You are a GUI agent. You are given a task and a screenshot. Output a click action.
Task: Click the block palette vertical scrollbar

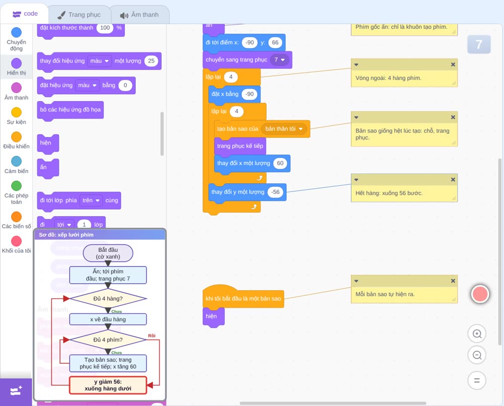[x=162, y=133]
